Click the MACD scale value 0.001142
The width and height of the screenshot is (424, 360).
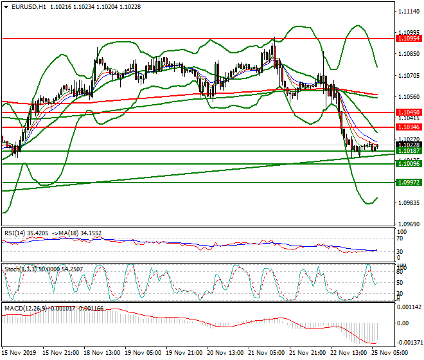tap(409, 307)
